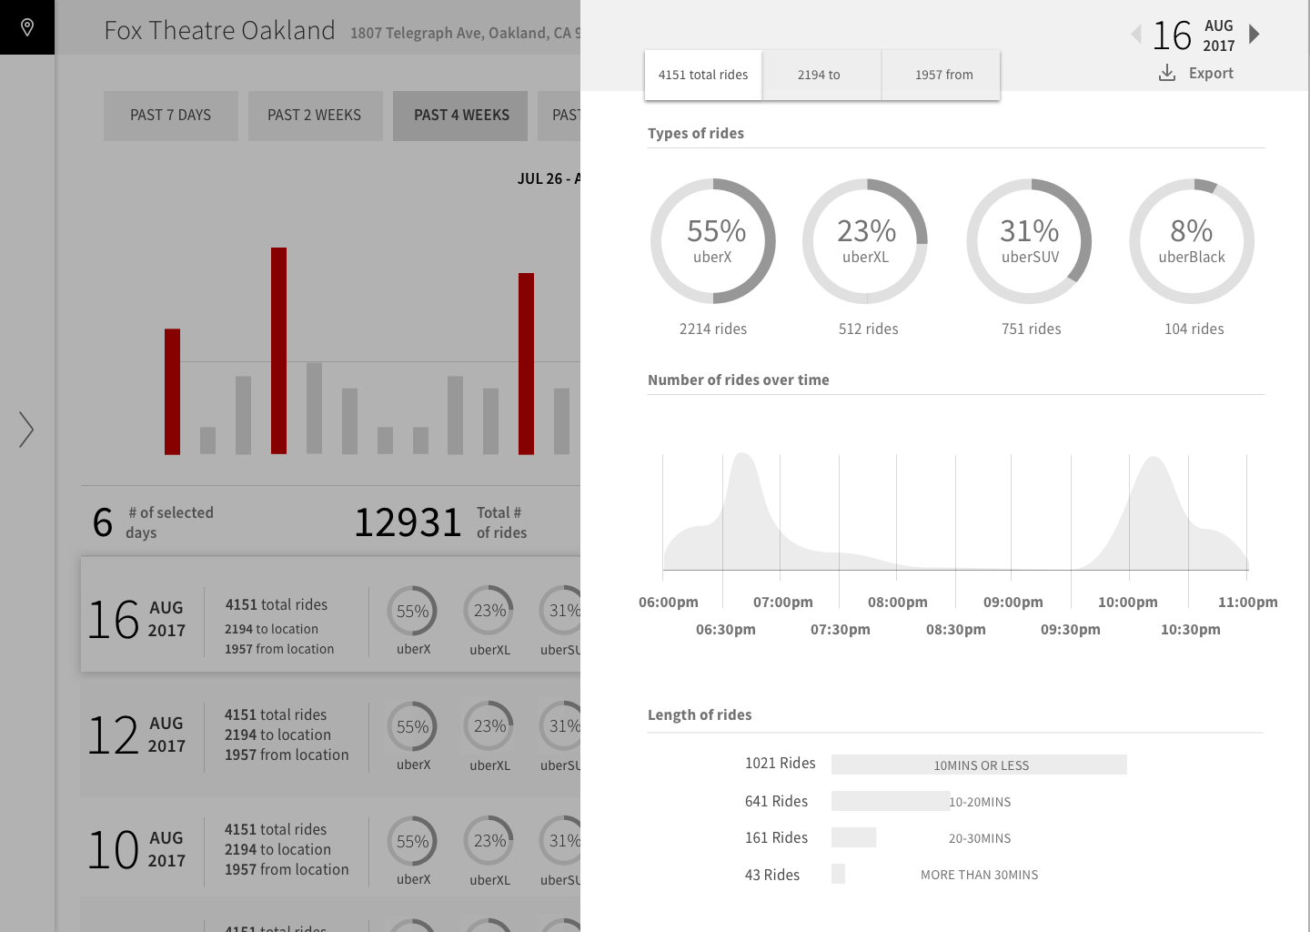Click the '1021 Rides' label

pos(781,763)
